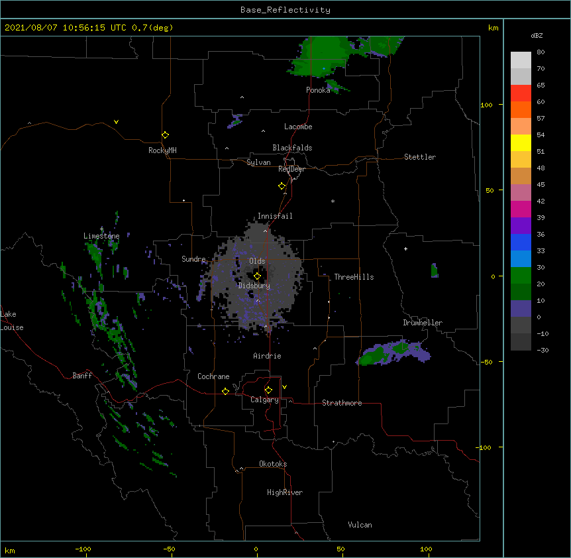Click the Drumheller city label
This screenshot has width=571, height=558.
click(423, 323)
